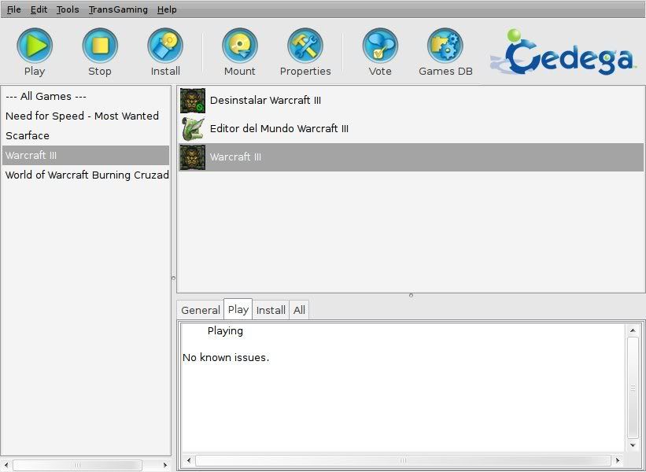The image size is (646, 472).
Task: Click the Cedega logo
Action: pyautogui.click(x=563, y=52)
